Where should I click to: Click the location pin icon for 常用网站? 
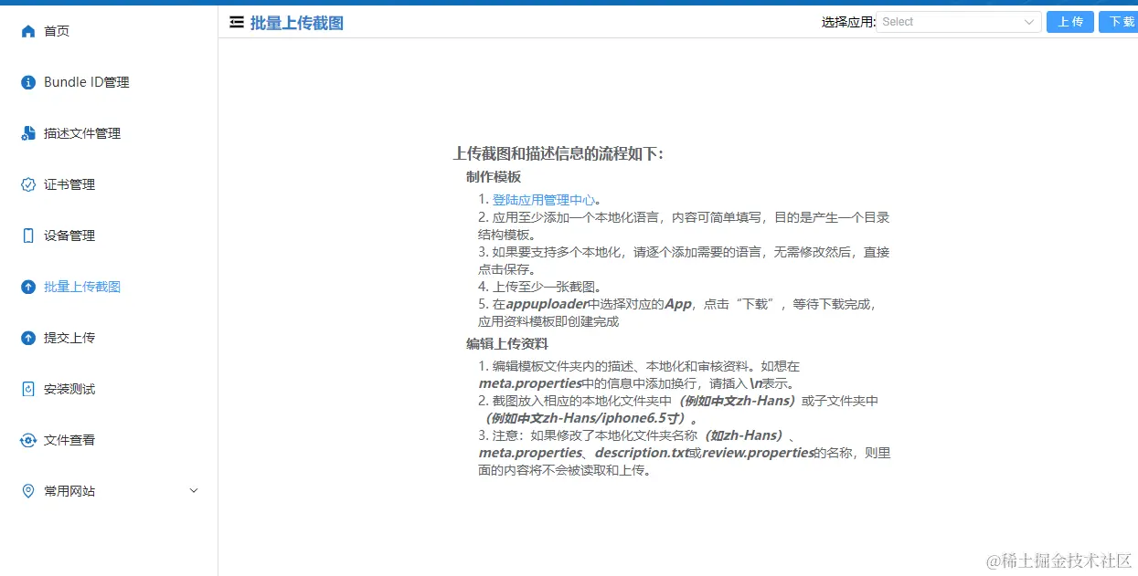[28, 491]
